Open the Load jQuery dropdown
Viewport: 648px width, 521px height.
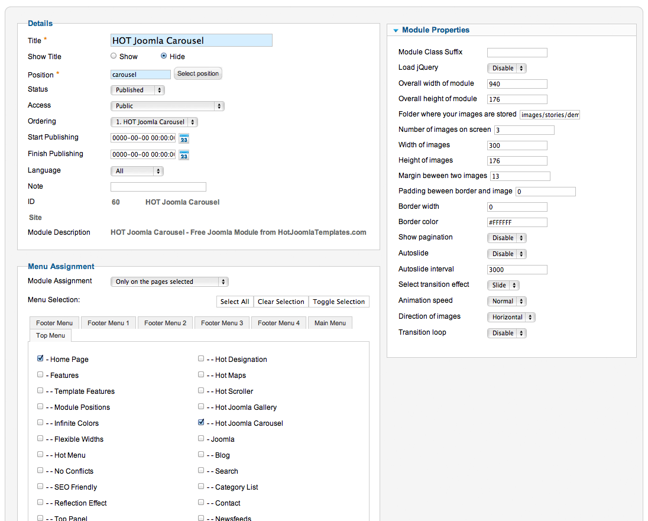(x=507, y=68)
